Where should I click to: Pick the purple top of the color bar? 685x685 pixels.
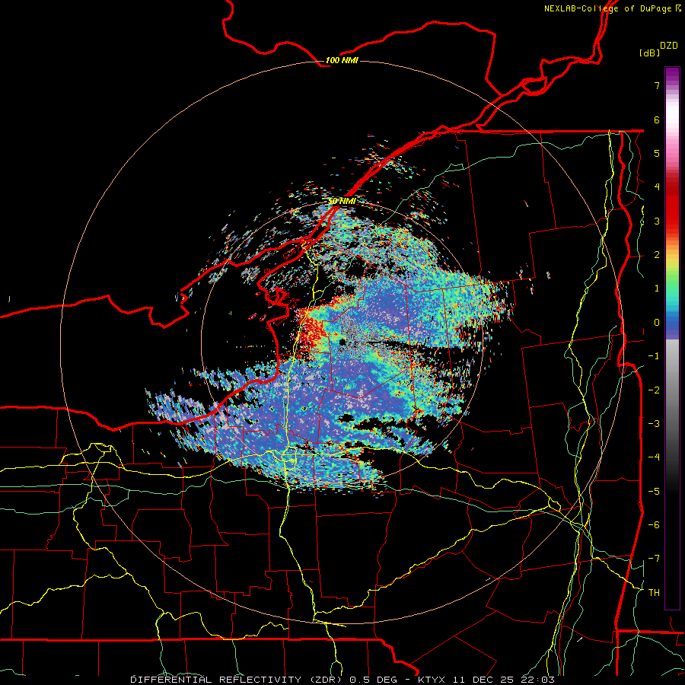672,75
